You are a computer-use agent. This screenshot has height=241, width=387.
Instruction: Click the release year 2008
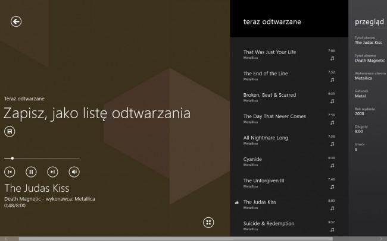click(360, 114)
